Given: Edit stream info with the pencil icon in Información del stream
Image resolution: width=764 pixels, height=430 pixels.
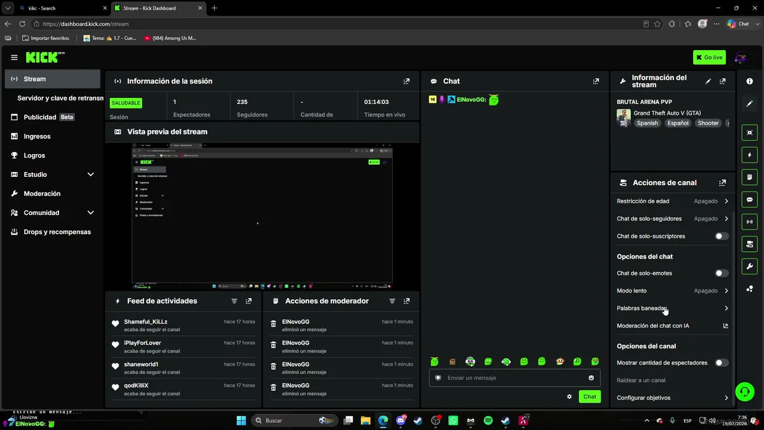Looking at the screenshot, I should click(708, 81).
